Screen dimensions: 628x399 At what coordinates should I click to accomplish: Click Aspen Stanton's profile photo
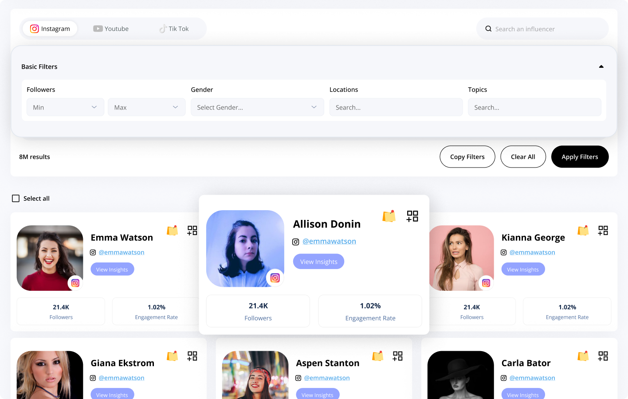tap(255, 375)
